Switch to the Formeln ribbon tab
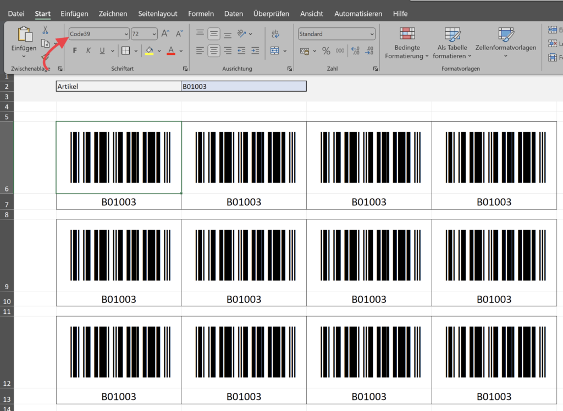This screenshot has height=411, width=563. point(201,13)
